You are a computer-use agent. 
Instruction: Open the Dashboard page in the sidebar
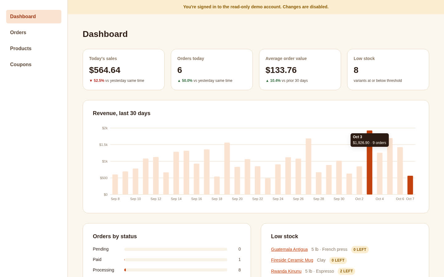coord(34,17)
